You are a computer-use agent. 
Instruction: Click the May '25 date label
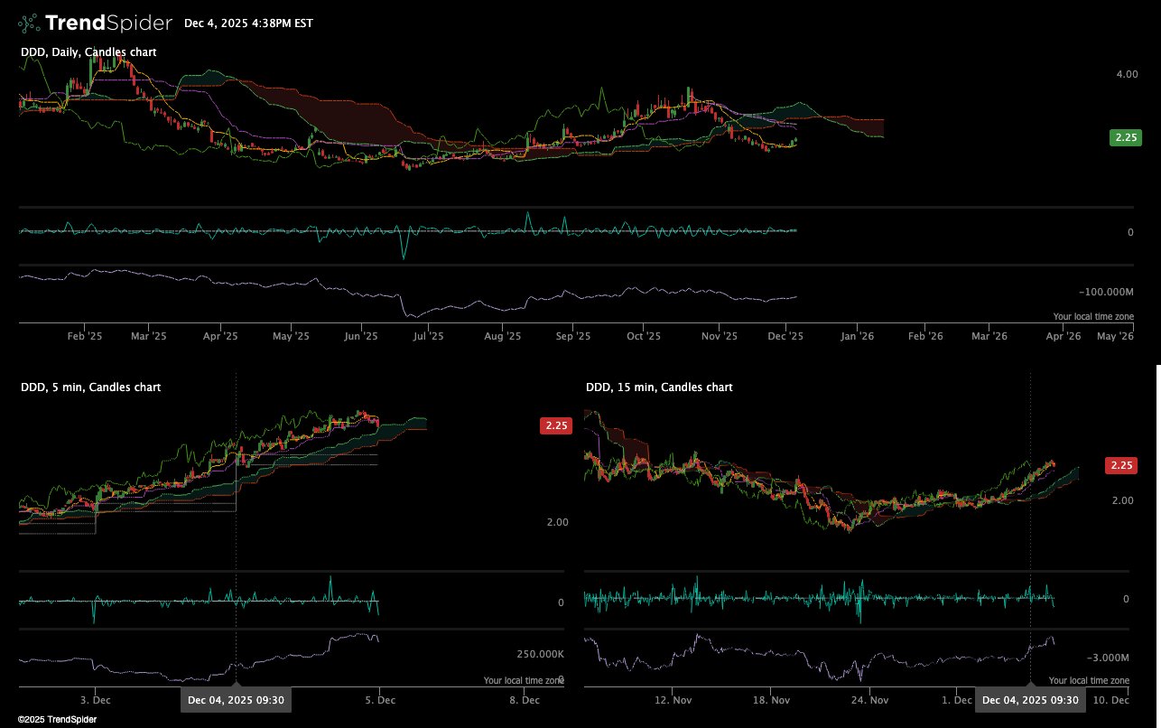[291, 336]
